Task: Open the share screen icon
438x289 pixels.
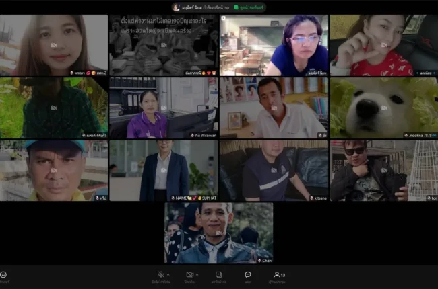Action: (219, 274)
